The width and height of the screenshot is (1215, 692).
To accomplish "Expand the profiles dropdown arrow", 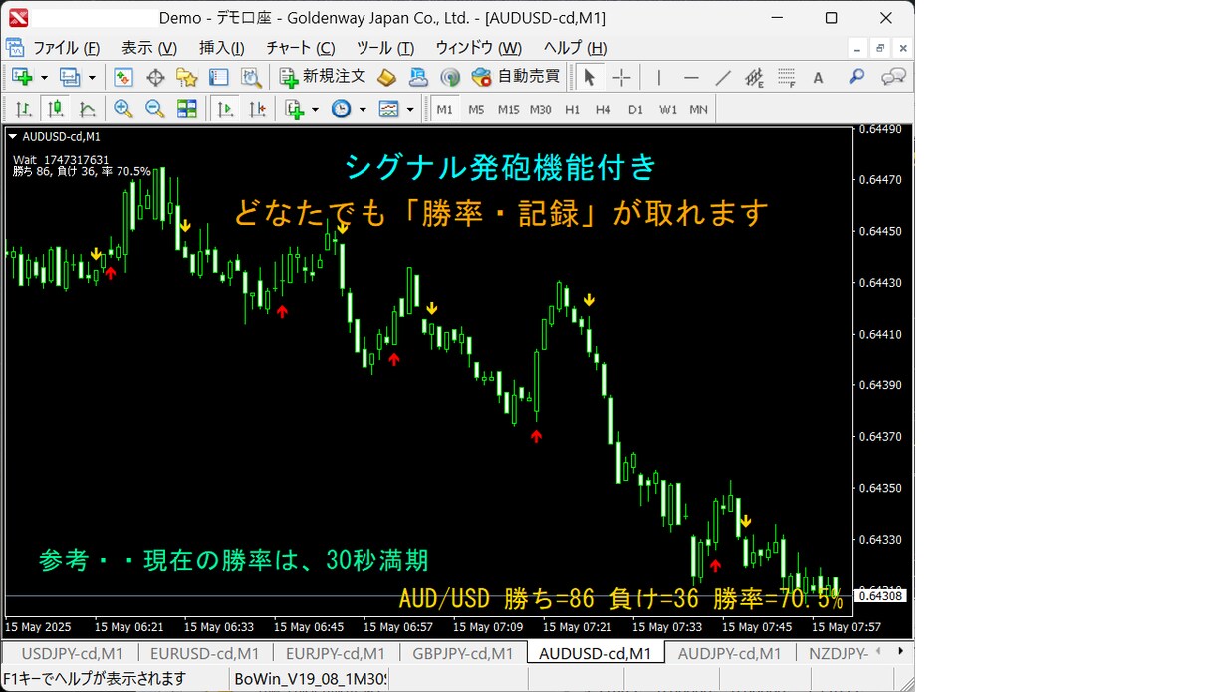I will 92,77.
